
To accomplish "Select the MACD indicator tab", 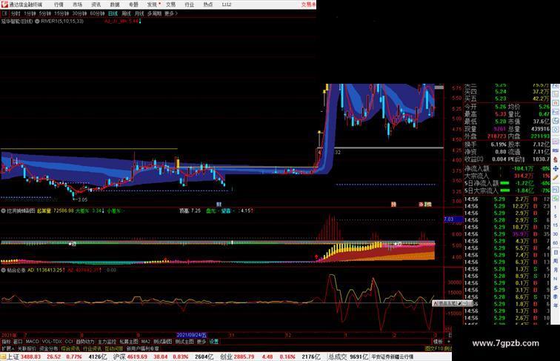I will coord(32,342).
